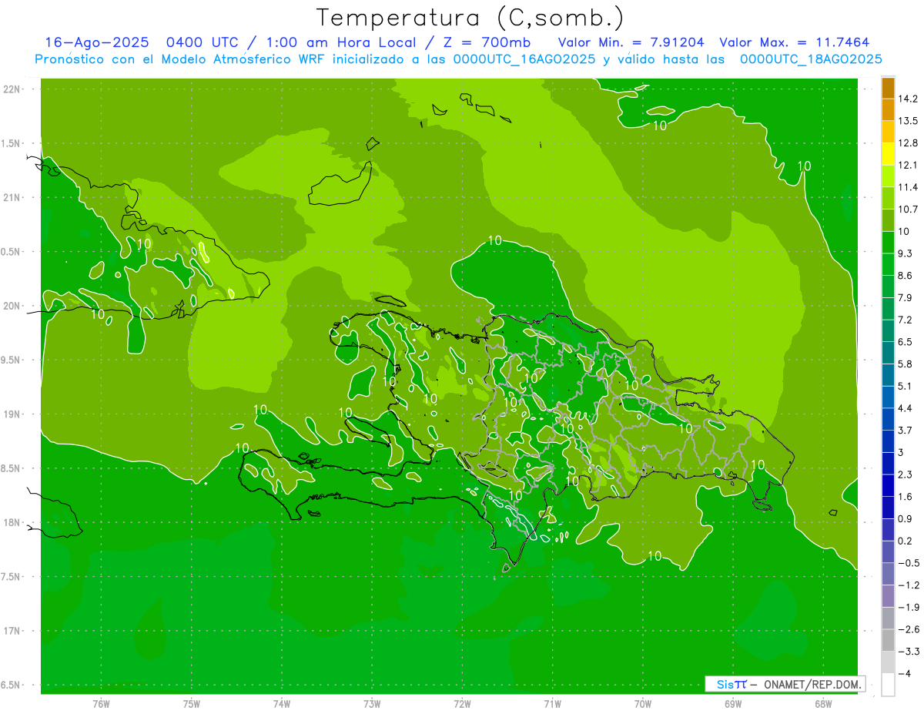Click legend value "-3.3"

(x=909, y=652)
